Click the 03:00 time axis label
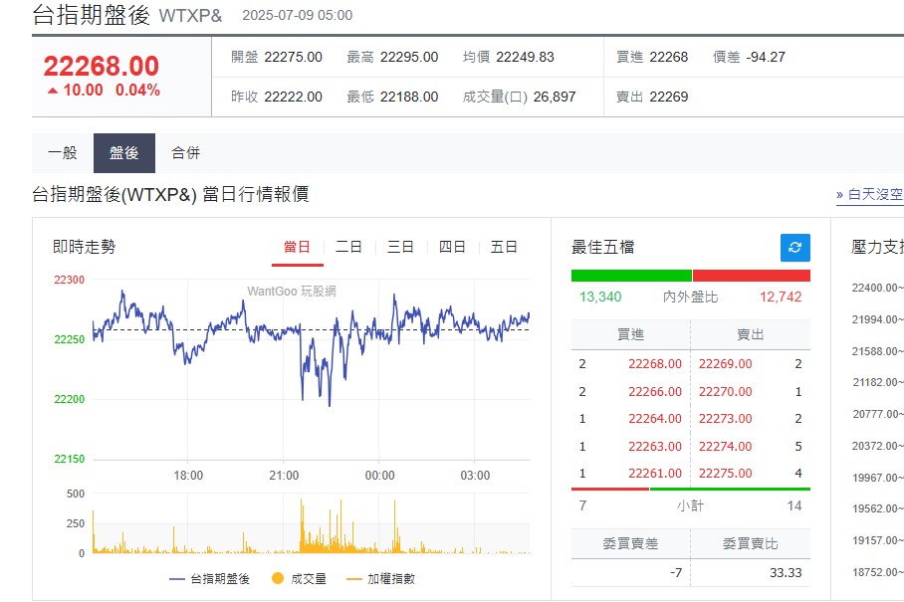The height and width of the screenshot is (602, 904). click(x=475, y=476)
